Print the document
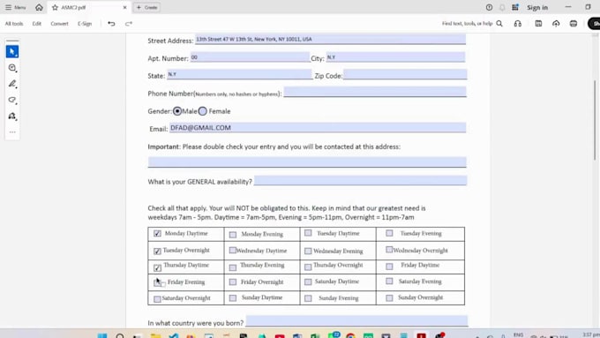The width and height of the screenshot is (600, 338). coord(574,24)
